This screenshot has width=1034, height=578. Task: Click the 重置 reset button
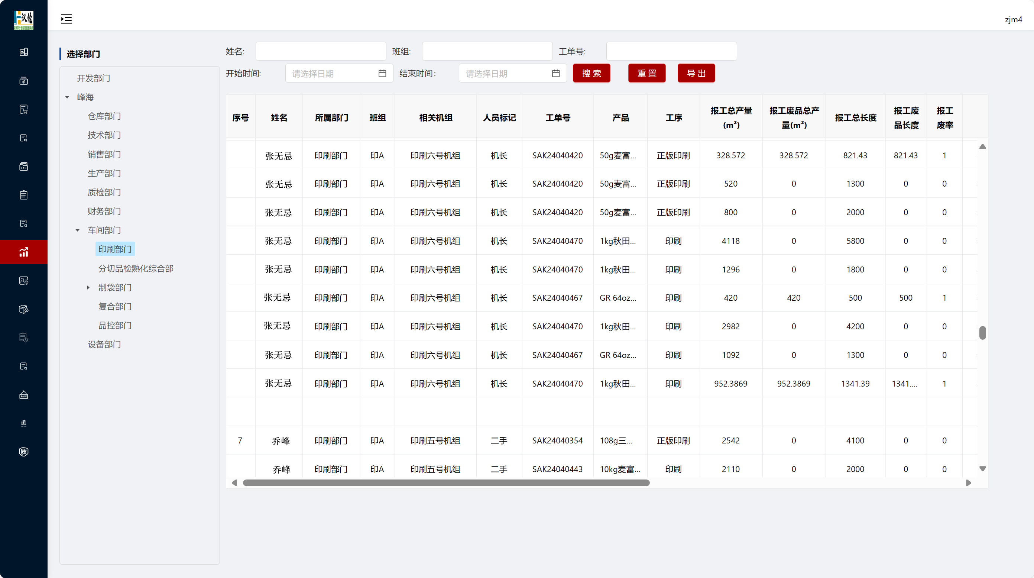[x=647, y=73]
